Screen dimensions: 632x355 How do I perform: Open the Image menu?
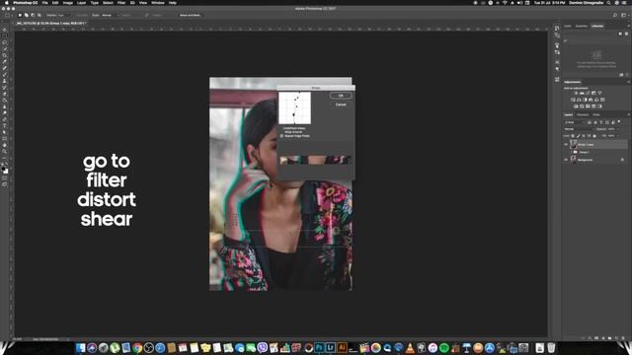pos(68,3)
